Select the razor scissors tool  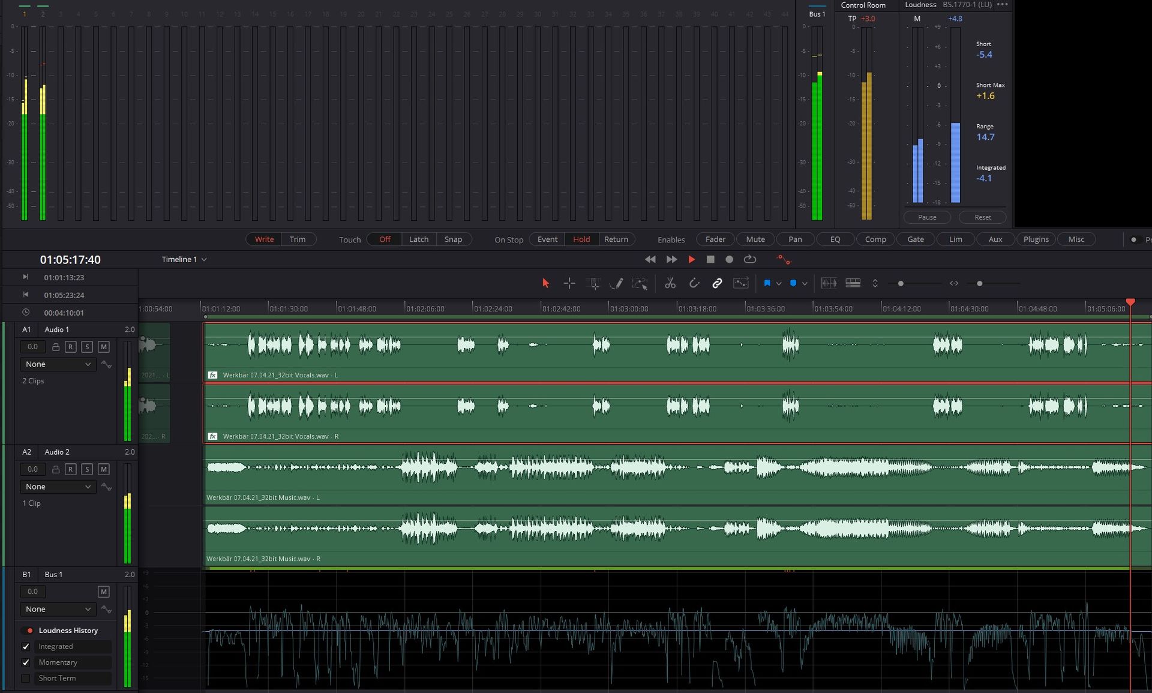coord(670,283)
